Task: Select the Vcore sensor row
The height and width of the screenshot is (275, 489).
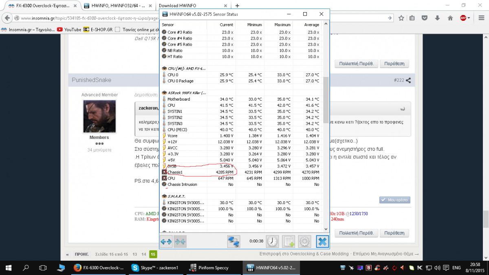Action: pos(241,136)
